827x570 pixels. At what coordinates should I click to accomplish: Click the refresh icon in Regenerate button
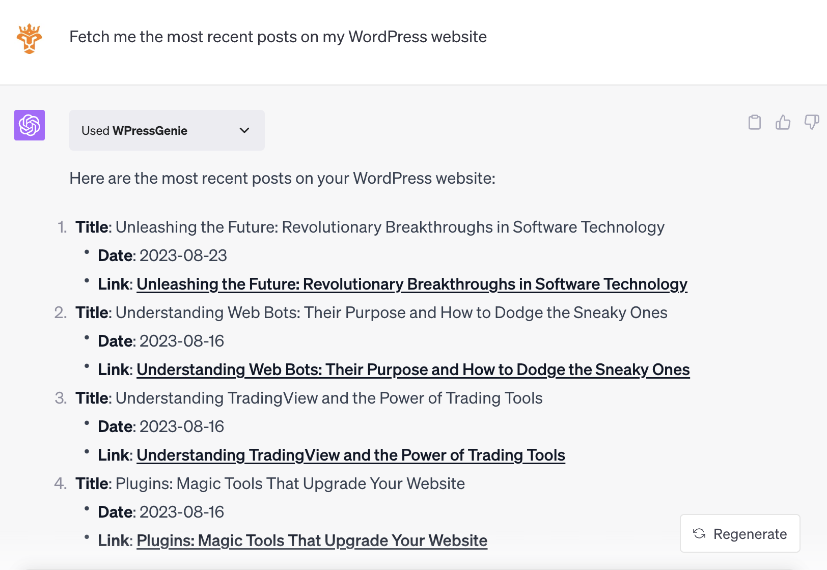point(699,533)
